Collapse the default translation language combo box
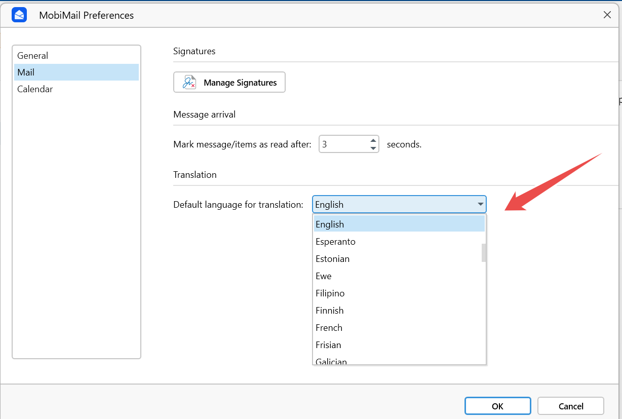 point(399,204)
